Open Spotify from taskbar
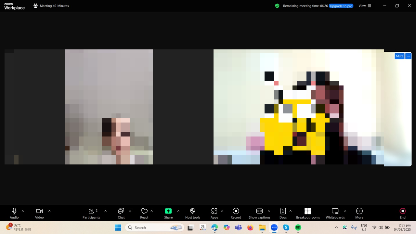Image resolution: width=416 pixels, height=234 pixels. point(298,227)
